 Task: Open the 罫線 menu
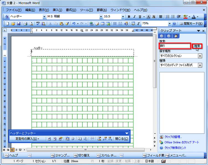click(102, 10)
